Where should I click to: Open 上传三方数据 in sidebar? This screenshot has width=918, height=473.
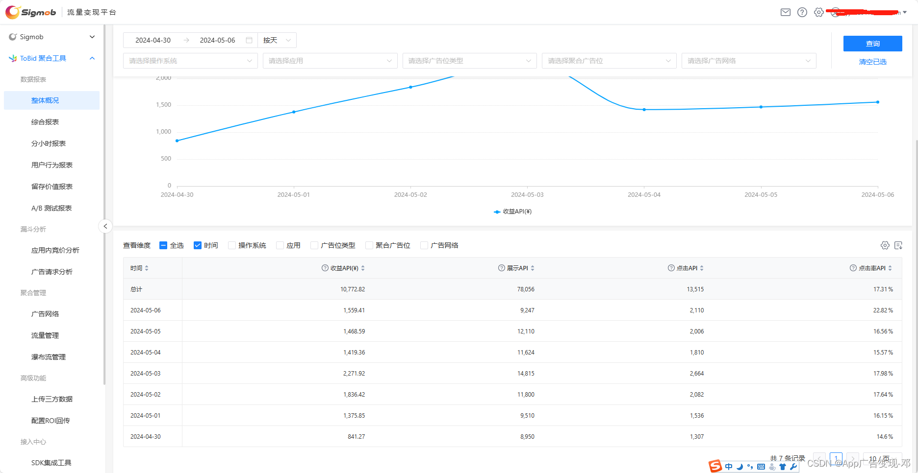51,399
